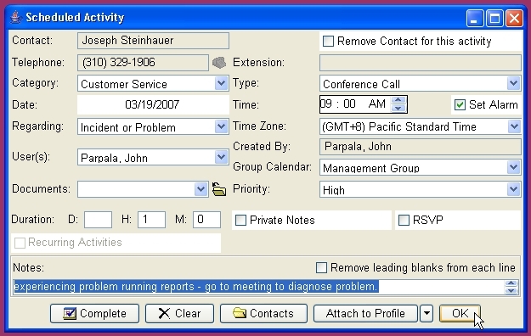
Task: Click the Duration hours H field
Action: point(152,220)
